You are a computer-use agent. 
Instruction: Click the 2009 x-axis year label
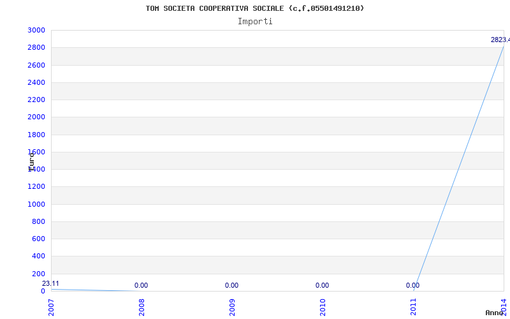[232, 308]
